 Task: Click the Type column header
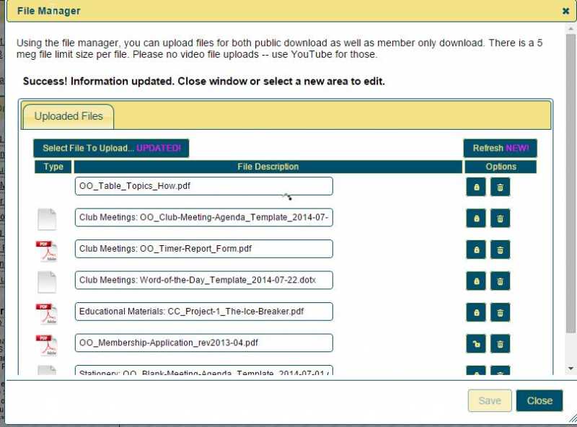coord(53,167)
